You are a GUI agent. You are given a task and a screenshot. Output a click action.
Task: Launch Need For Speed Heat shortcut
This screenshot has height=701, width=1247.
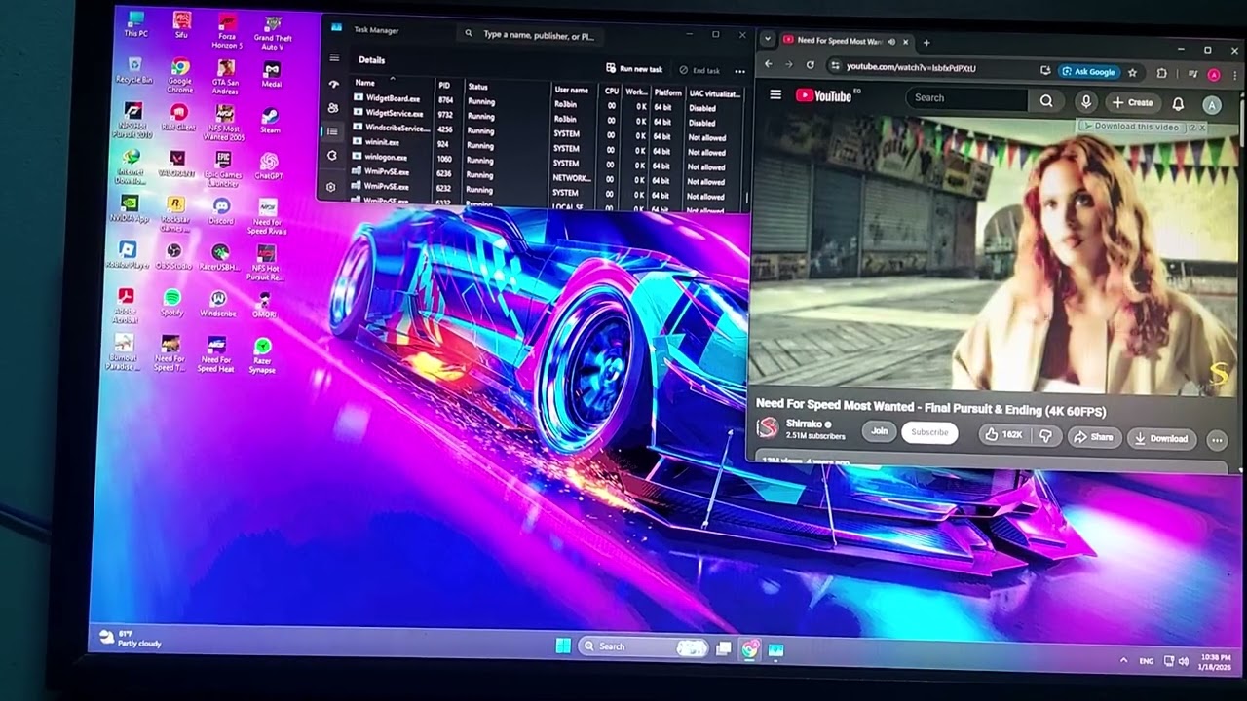point(215,354)
